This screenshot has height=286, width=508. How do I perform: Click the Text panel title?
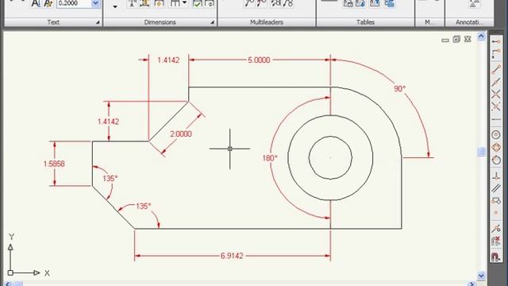pyautogui.click(x=53, y=22)
